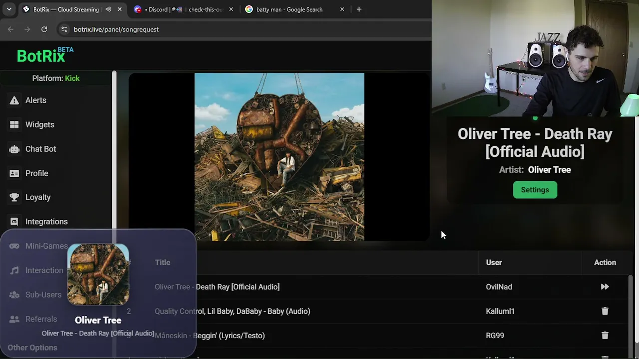Open the Widgets grid icon
The width and height of the screenshot is (639, 359).
14,125
